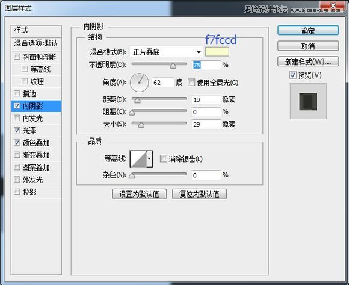Image resolution: width=349 pixels, height=285 pixels.
Task: Click the 距离 slider handle
Action: 137,101
